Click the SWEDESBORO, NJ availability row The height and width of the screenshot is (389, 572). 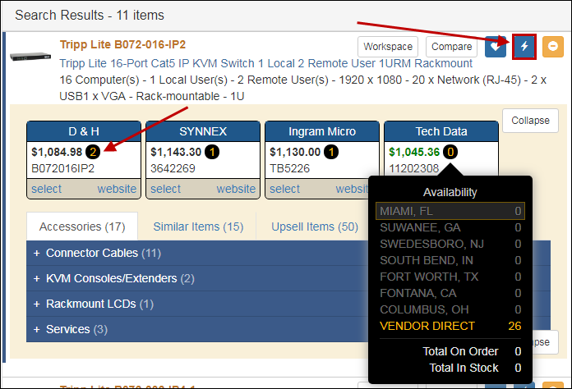click(450, 244)
